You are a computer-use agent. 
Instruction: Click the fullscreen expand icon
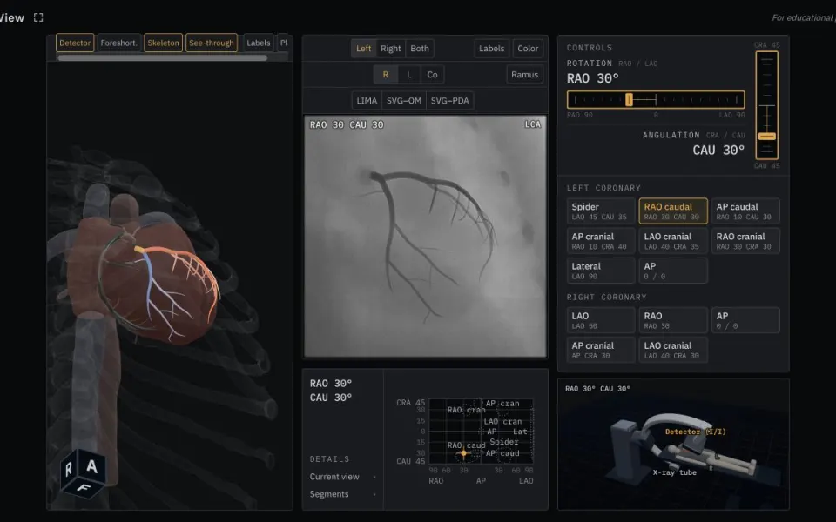37,17
